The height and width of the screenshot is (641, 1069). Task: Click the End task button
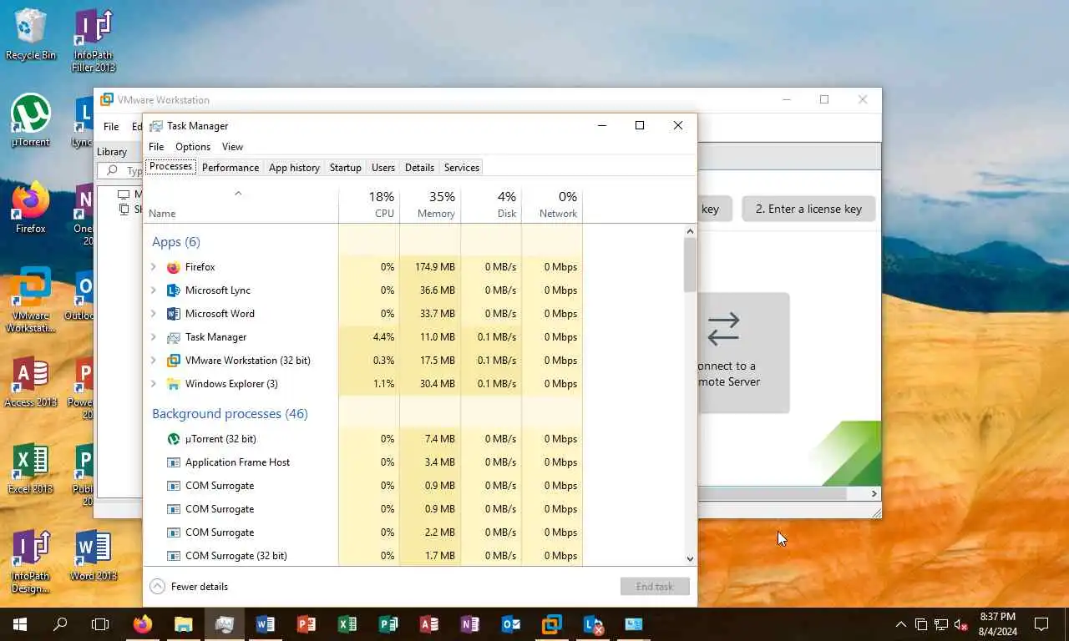click(x=655, y=587)
